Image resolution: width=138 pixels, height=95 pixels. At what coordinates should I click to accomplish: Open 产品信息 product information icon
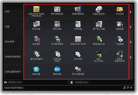120,39
